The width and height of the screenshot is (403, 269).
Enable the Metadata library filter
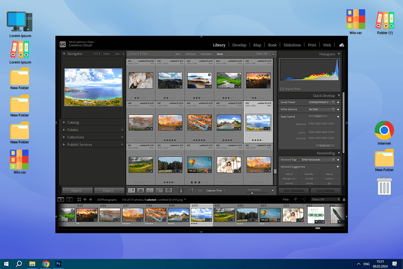(x=206, y=54)
